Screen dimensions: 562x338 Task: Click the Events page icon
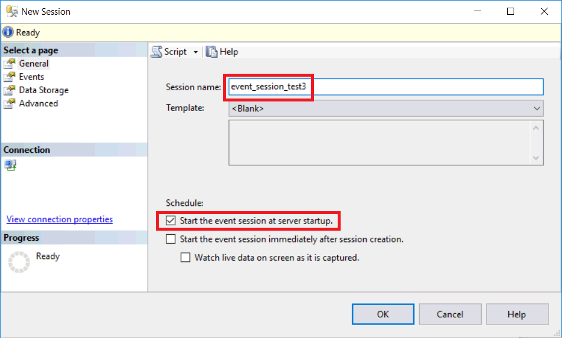(9, 77)
